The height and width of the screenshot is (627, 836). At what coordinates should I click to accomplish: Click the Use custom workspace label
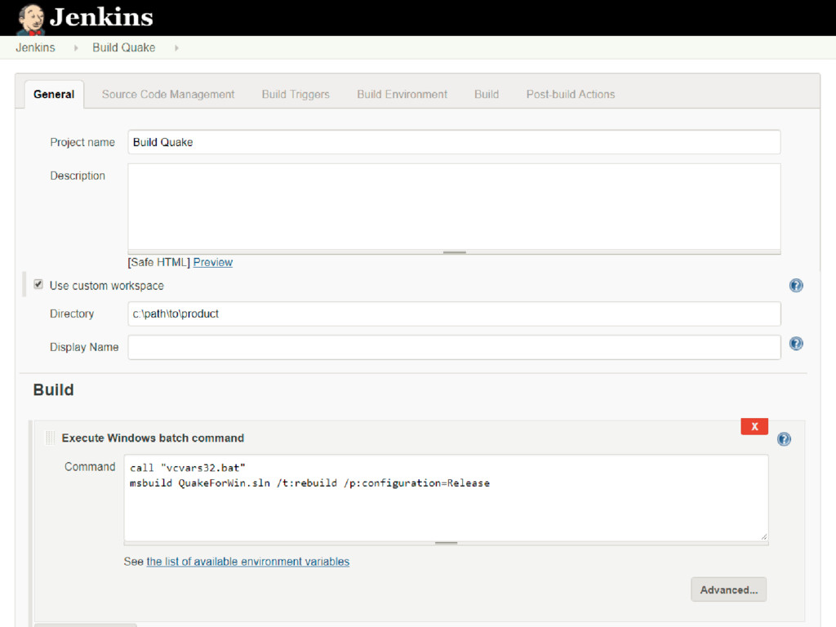point(107,286)
